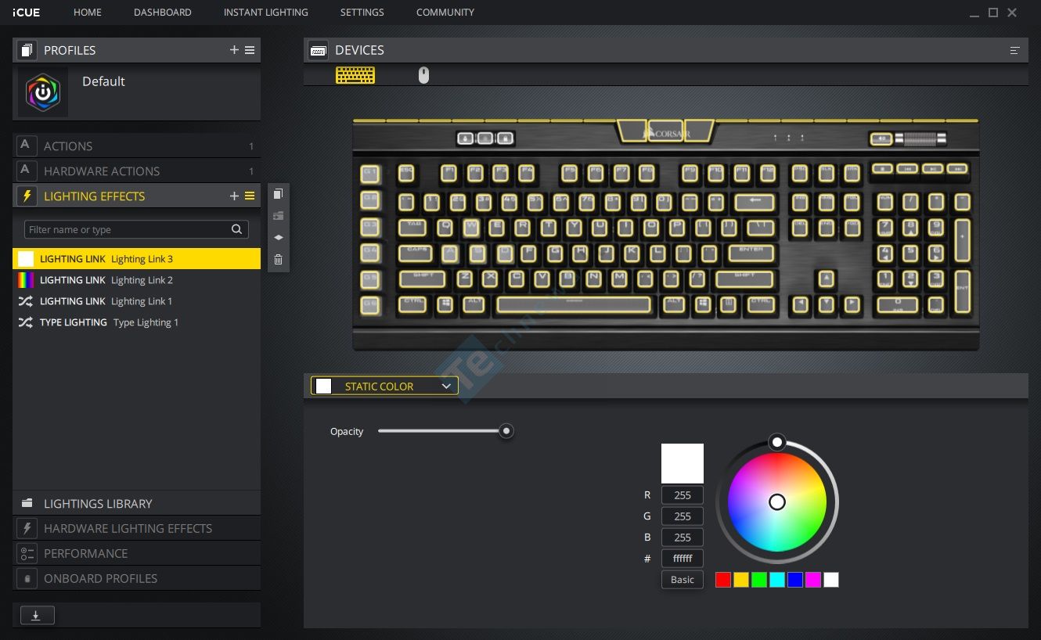
Task: Click the Hardware Actions A icon
Action: tap(26, 171)
